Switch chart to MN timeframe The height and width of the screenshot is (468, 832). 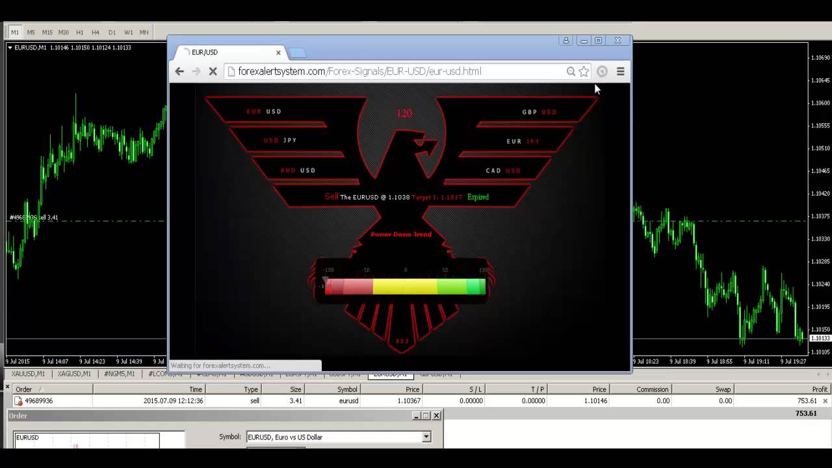tap(144, 32)
